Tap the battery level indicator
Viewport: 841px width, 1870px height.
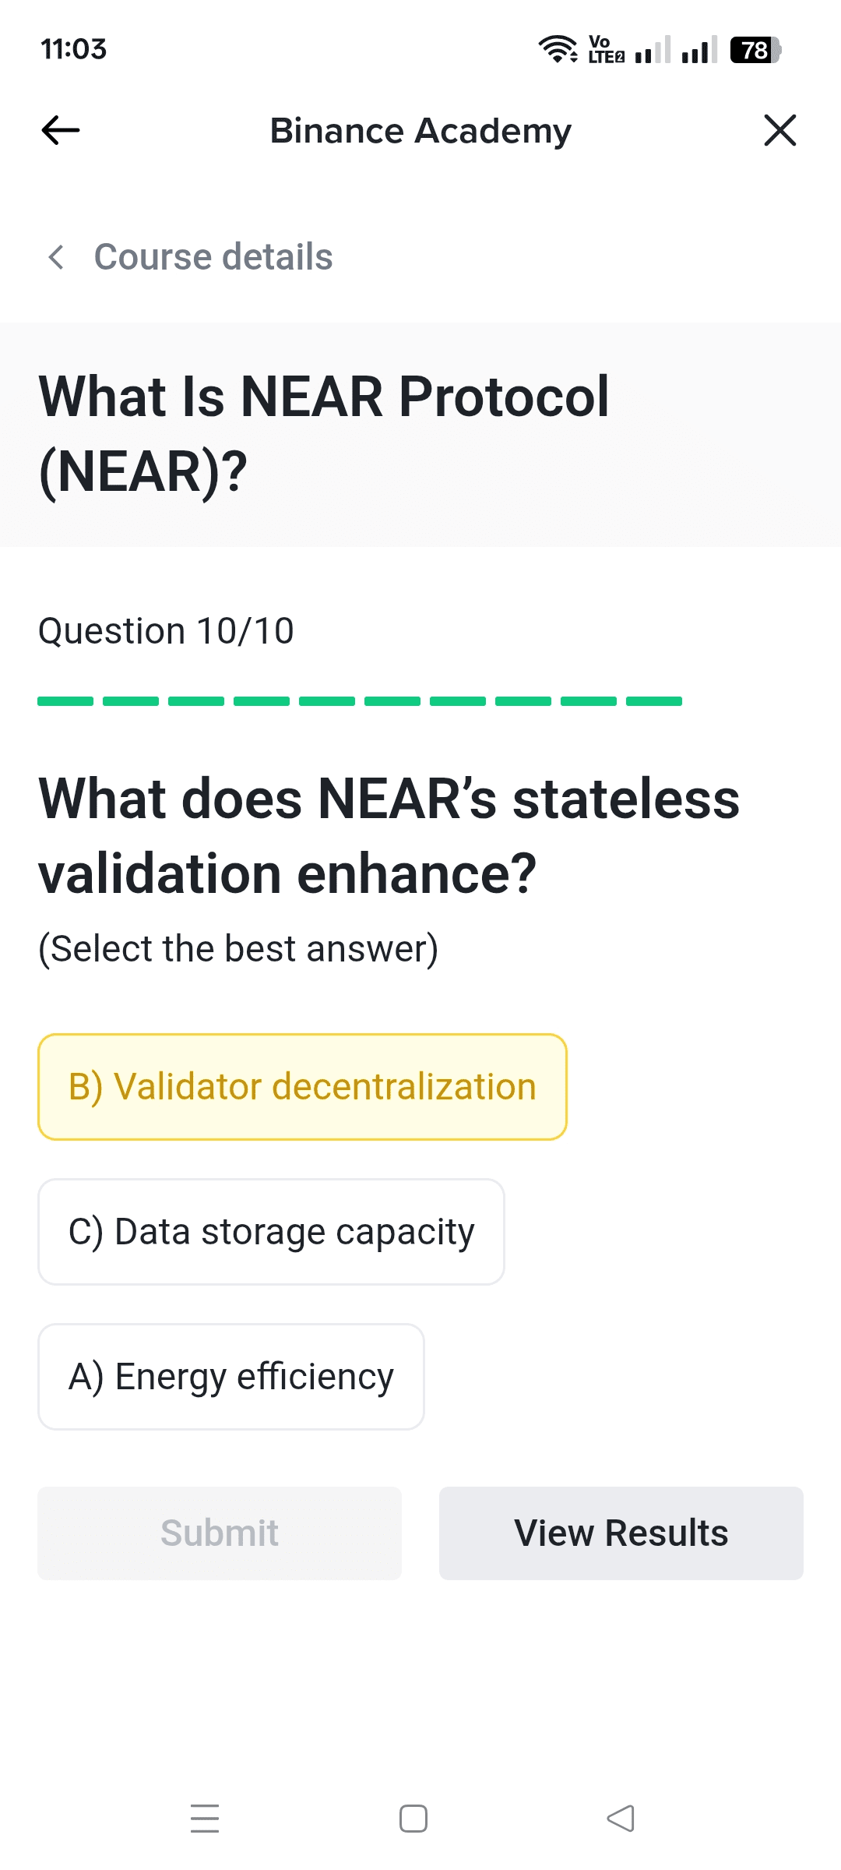tap(755, 50)
